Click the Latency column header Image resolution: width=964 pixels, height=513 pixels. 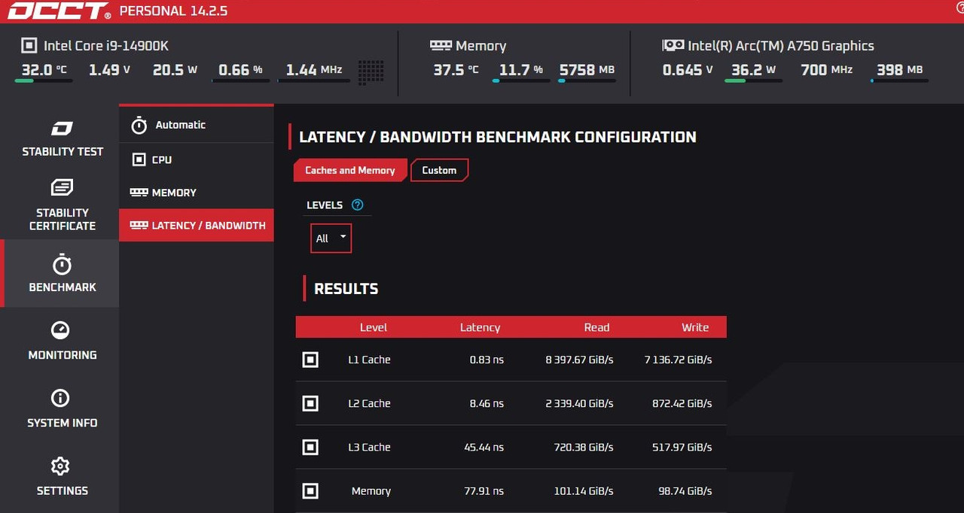tap(480, 327)
